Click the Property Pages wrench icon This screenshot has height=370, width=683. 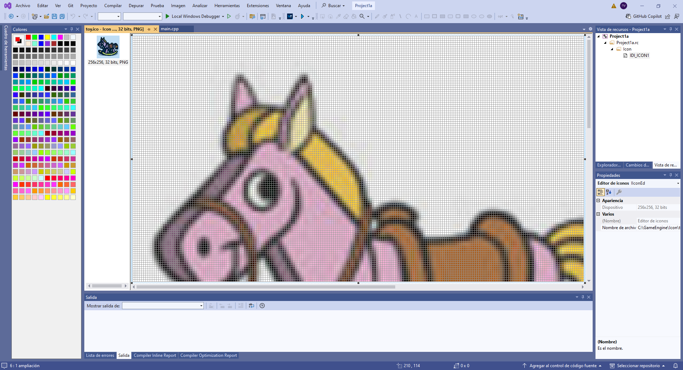619,192
